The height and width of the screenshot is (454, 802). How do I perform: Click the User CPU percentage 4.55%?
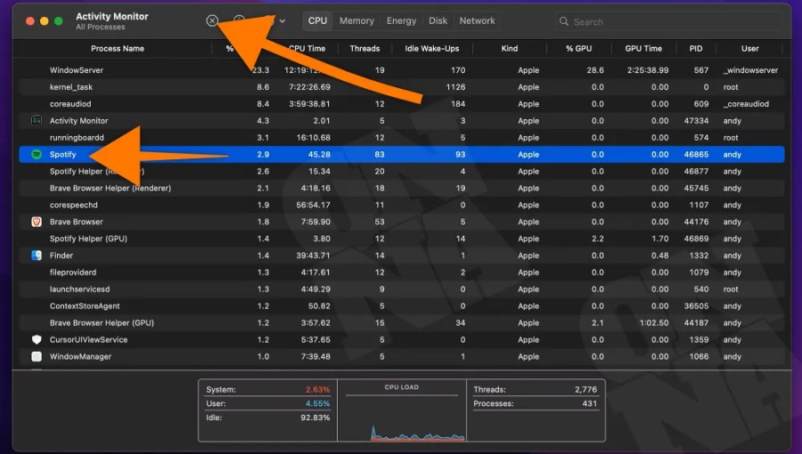point(317,403)
